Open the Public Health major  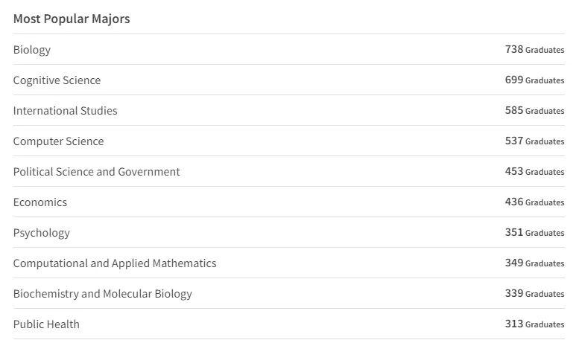coord(46,324)
